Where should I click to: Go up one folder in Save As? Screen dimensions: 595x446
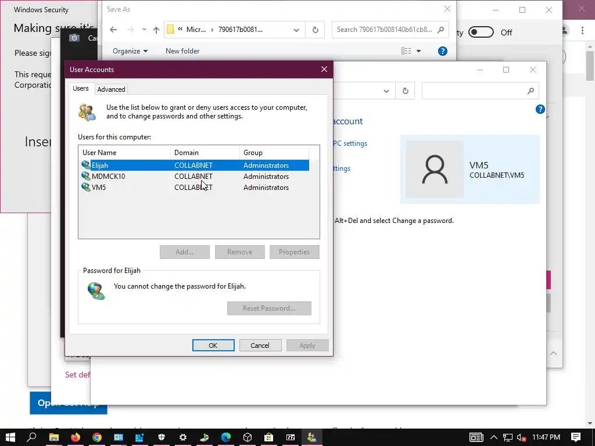(156, 30)
